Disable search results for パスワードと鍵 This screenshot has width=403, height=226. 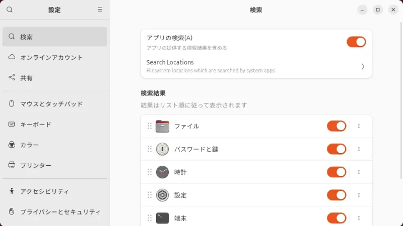337,149
